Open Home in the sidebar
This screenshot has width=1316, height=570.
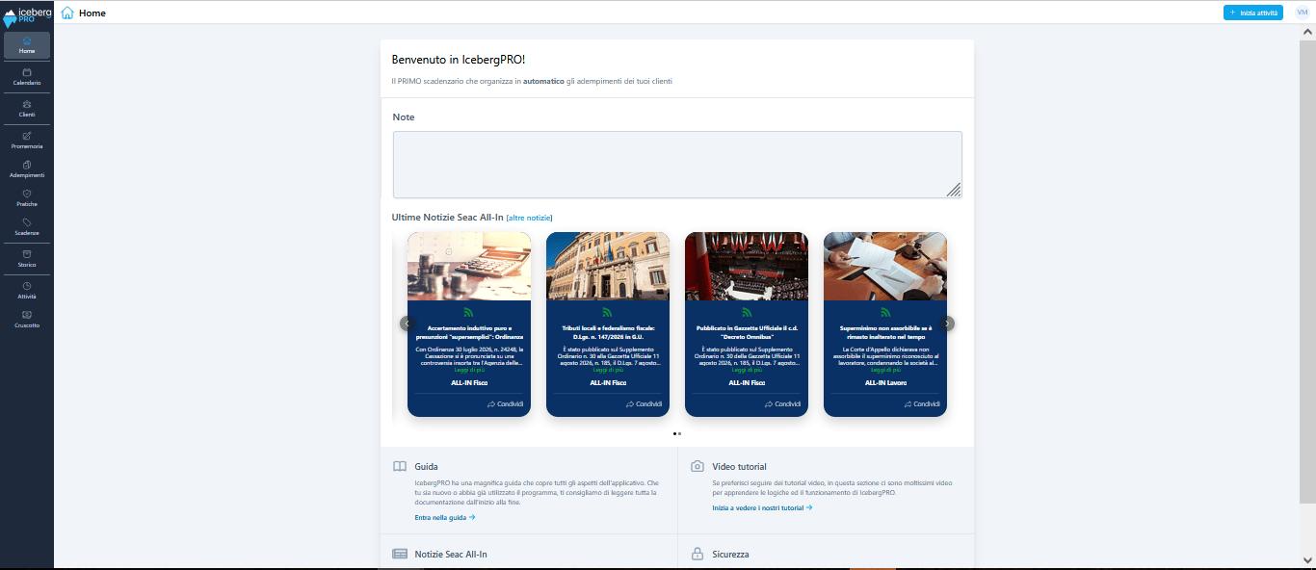(x=27, y=45)
